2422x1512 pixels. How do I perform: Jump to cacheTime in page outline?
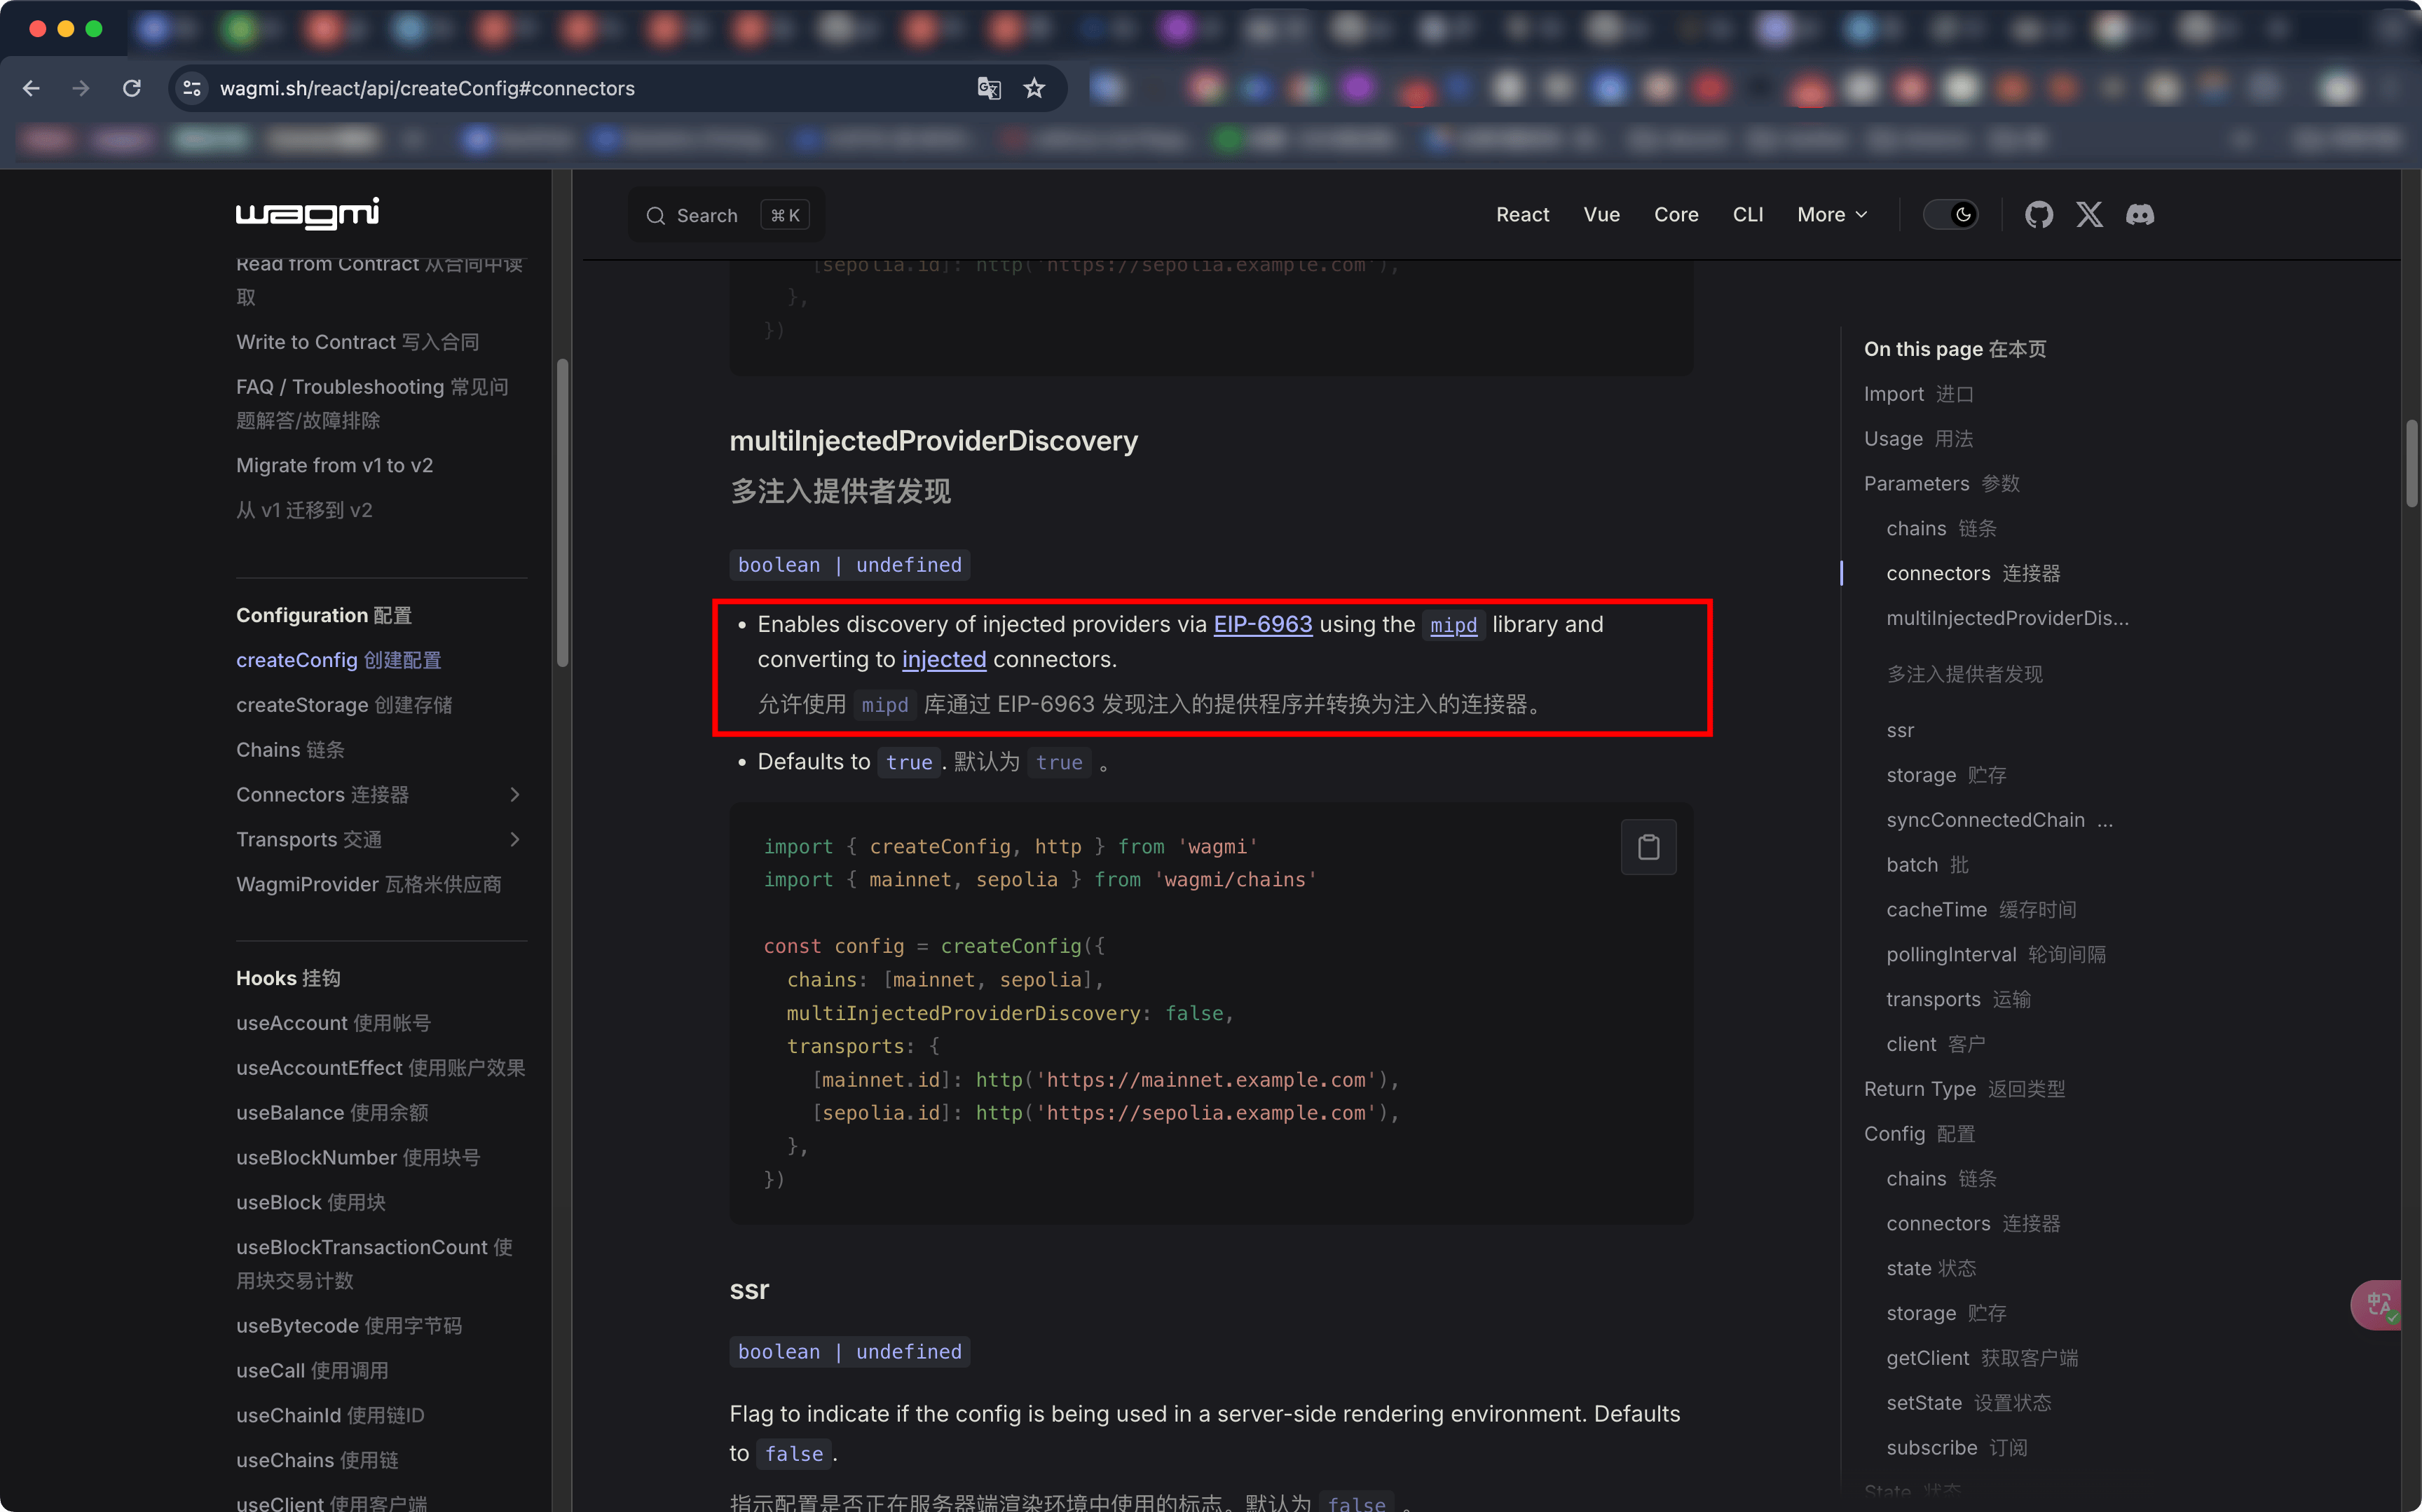1981,910
